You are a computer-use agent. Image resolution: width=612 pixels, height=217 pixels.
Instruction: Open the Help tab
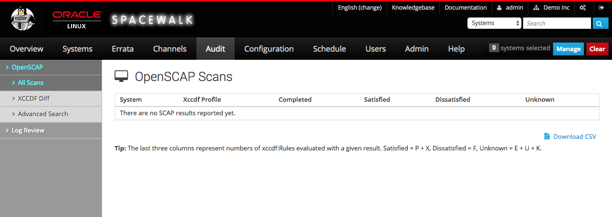coord(456,49)
